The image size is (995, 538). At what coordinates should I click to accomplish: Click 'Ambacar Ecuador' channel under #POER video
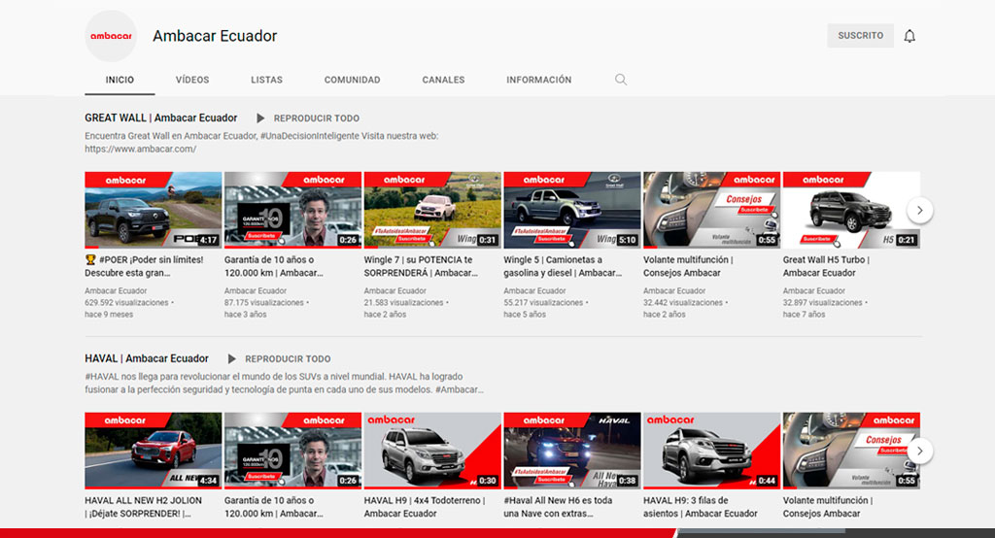pos(117,290)
